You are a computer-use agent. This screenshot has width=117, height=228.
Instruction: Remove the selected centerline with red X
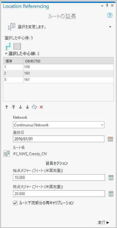(x=41, y=107)
